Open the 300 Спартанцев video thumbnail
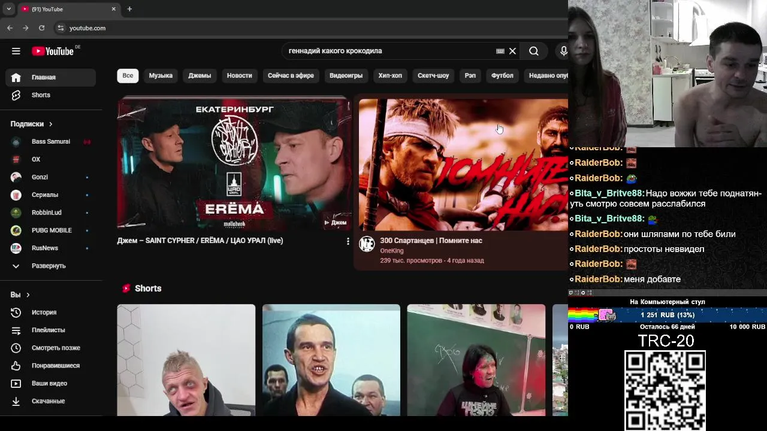 (x=463, y=164)
